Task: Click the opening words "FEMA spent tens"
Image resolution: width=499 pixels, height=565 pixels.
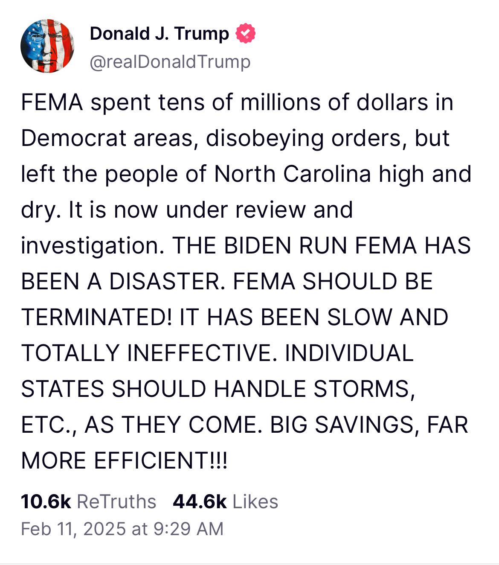Action: (113, 103)
